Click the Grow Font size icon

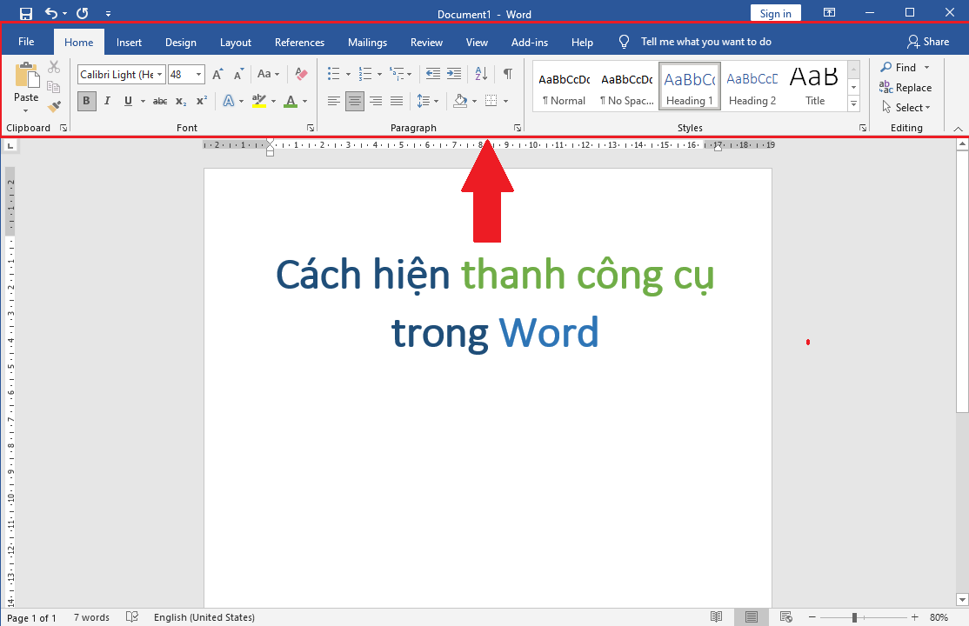click(218, 75)
